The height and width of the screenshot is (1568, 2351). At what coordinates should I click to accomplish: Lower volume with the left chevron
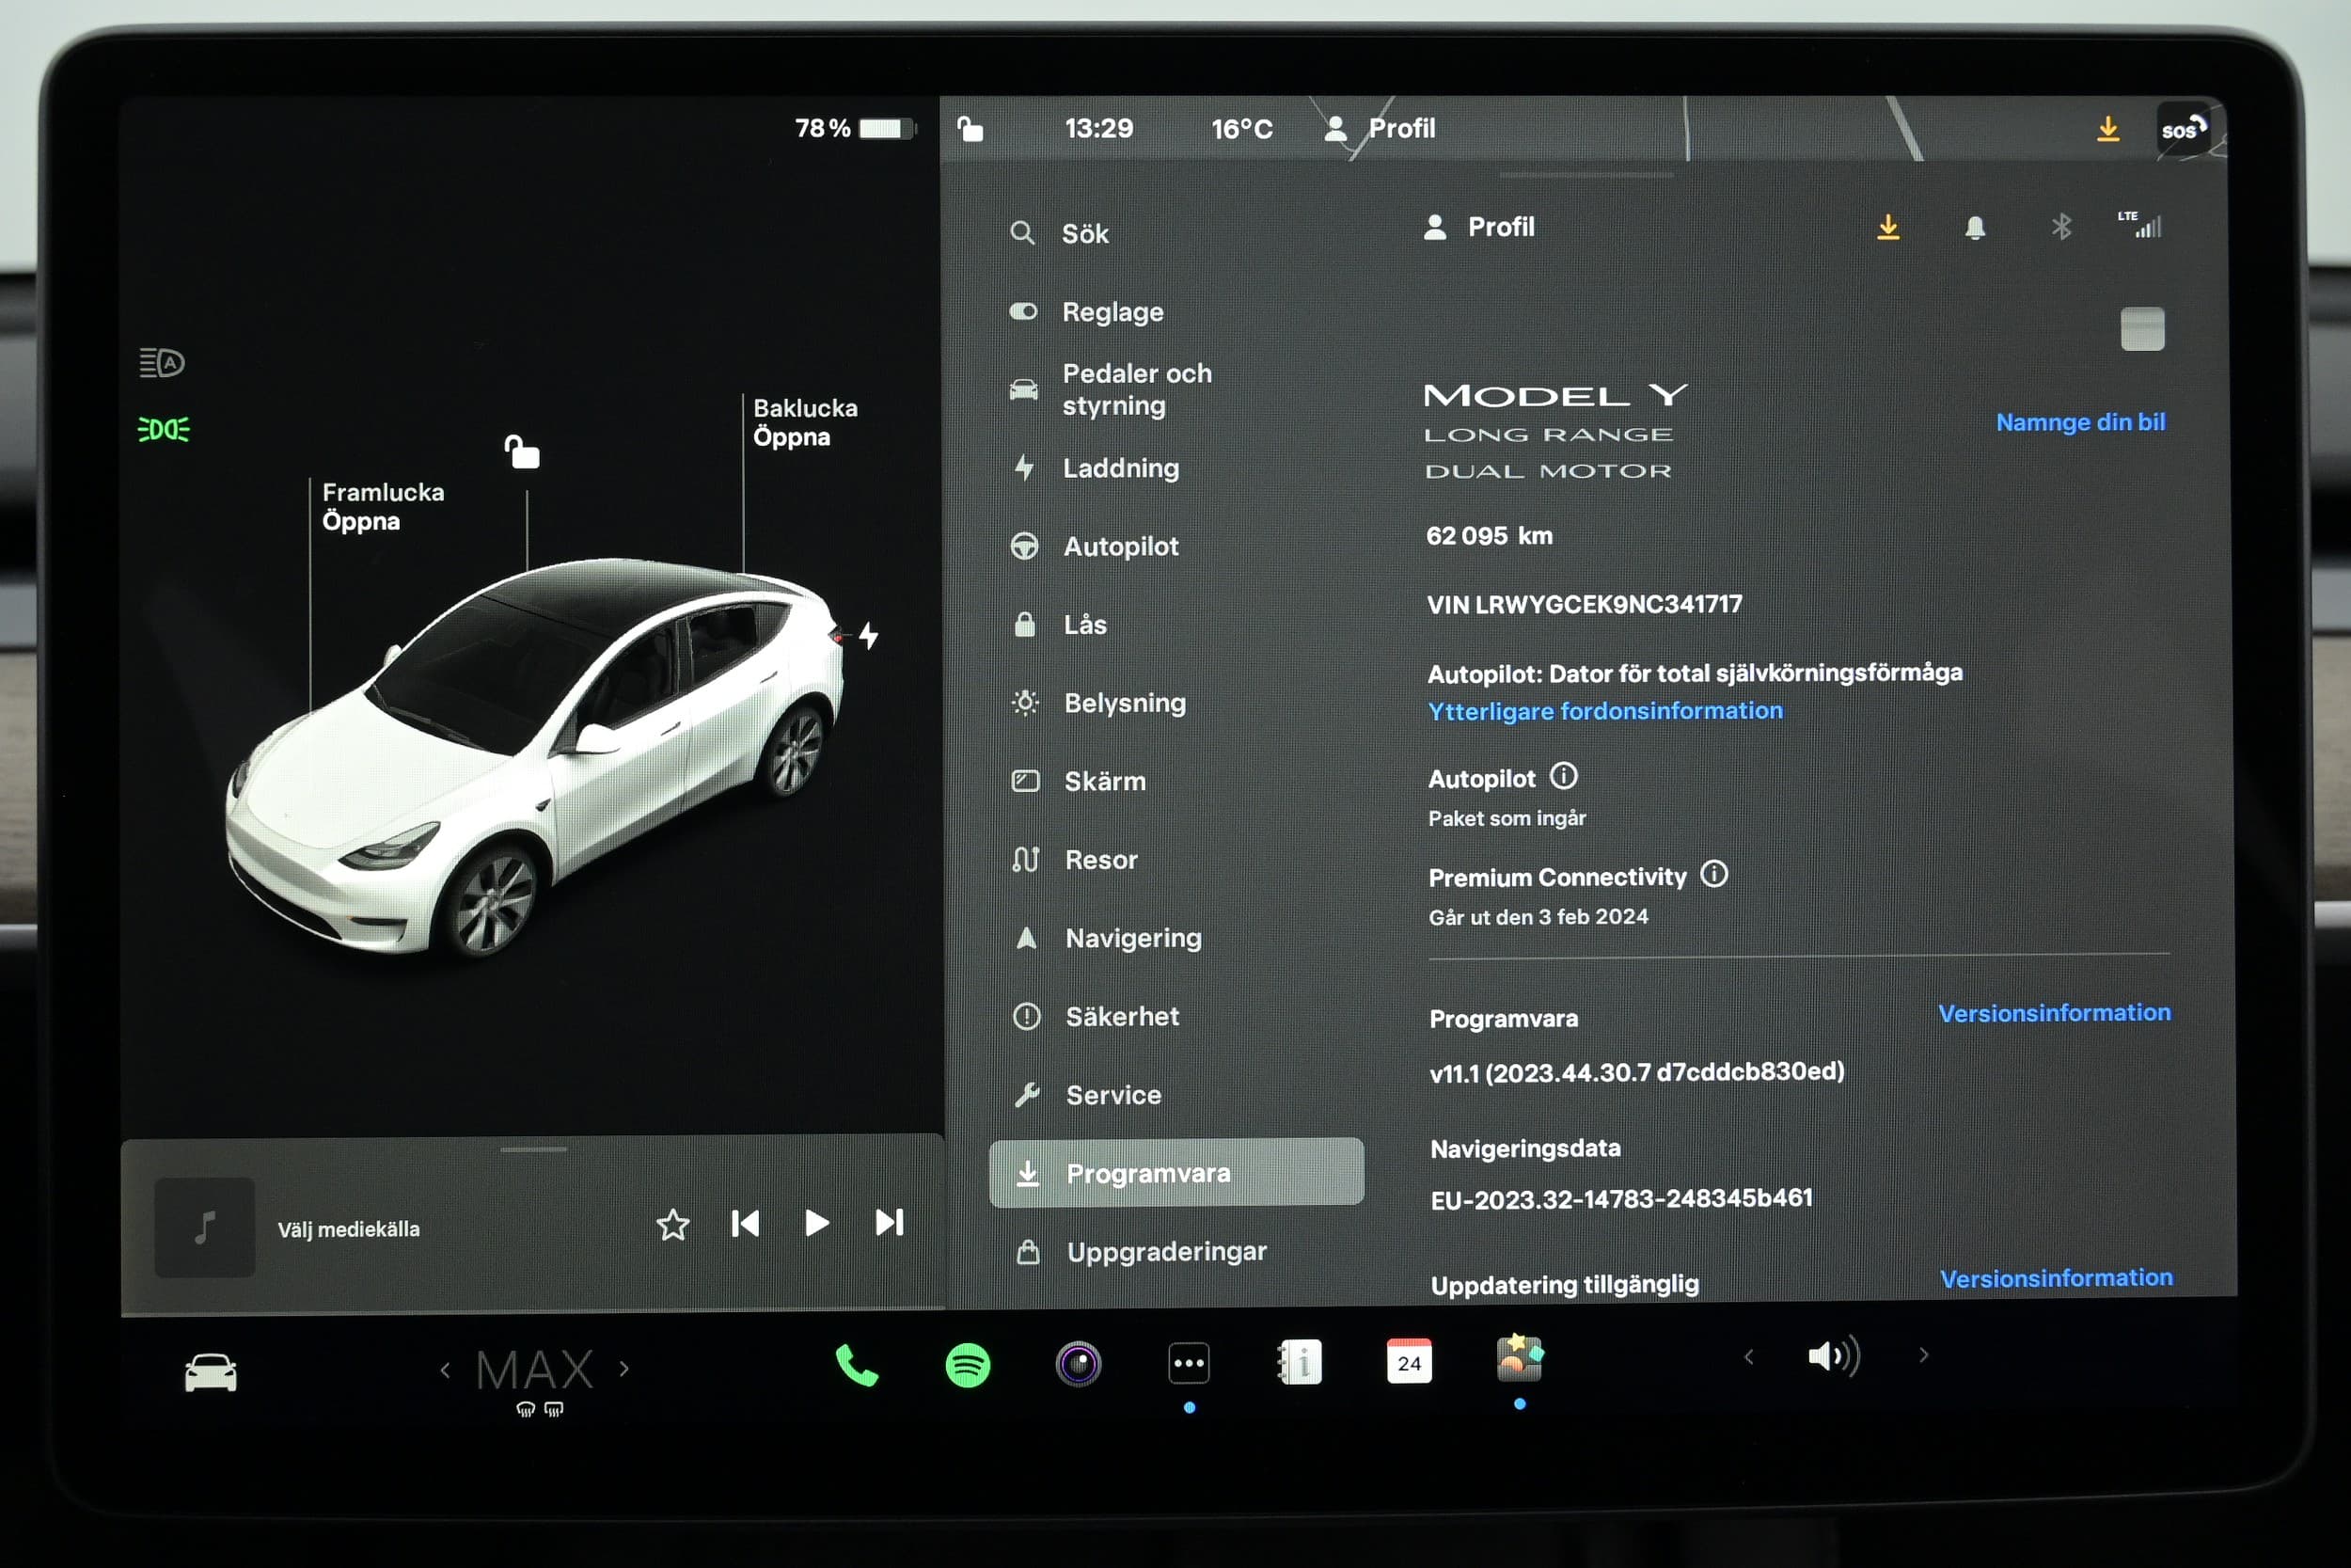click(1748, 1357)
